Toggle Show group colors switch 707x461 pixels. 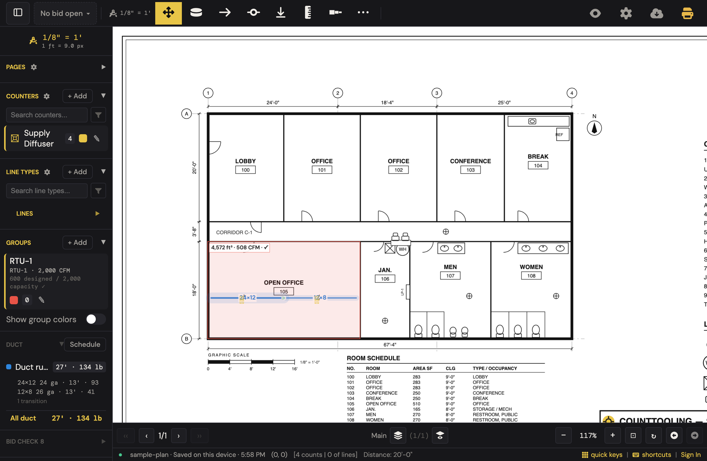[x=96, y=319]
